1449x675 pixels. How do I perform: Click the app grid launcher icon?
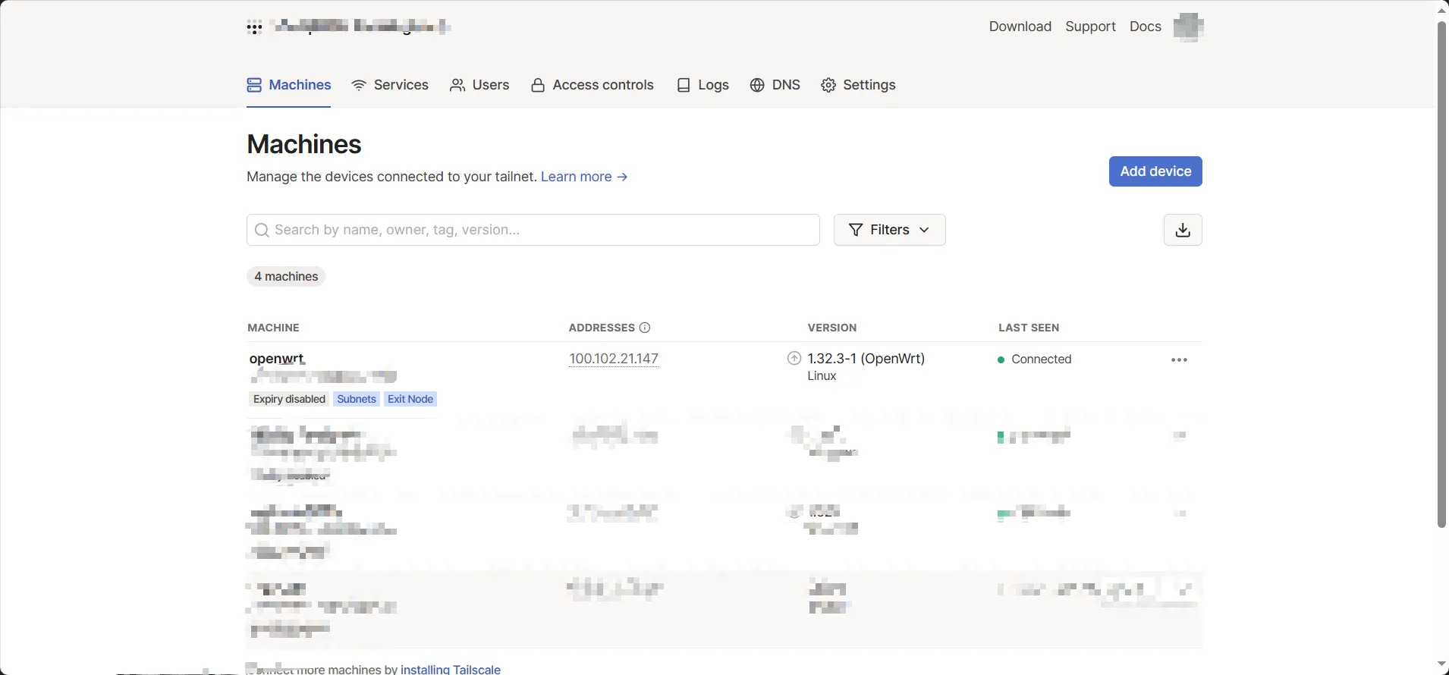coord(254,28)
